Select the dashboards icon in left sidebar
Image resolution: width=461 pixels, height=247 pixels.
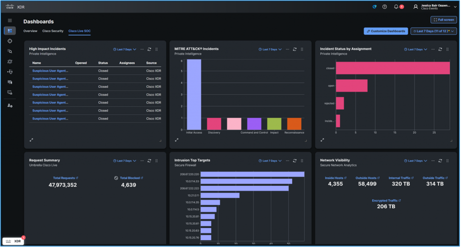click(9, 31)
